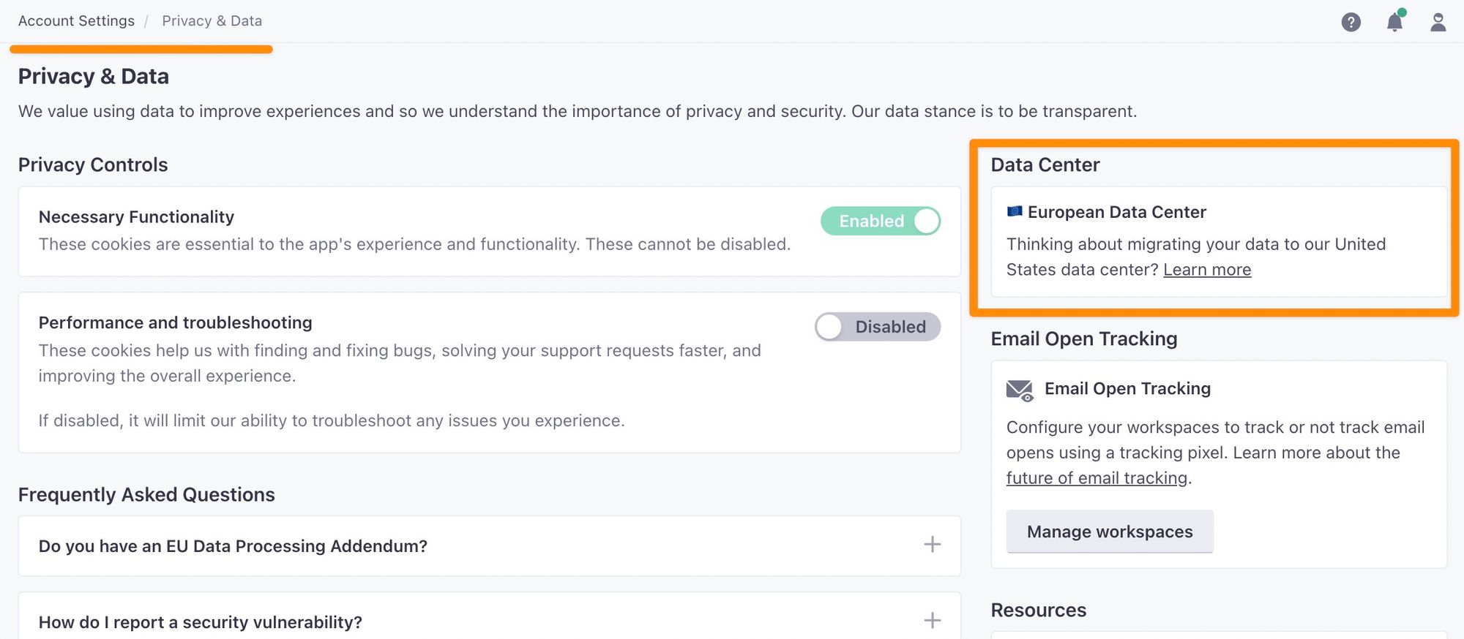
Task: Select the Privacy & Data breadcrumb
Action: tap(212, 20)
